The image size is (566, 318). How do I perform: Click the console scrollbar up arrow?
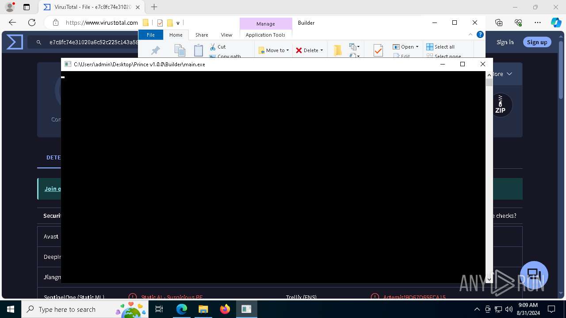(489, 76)
